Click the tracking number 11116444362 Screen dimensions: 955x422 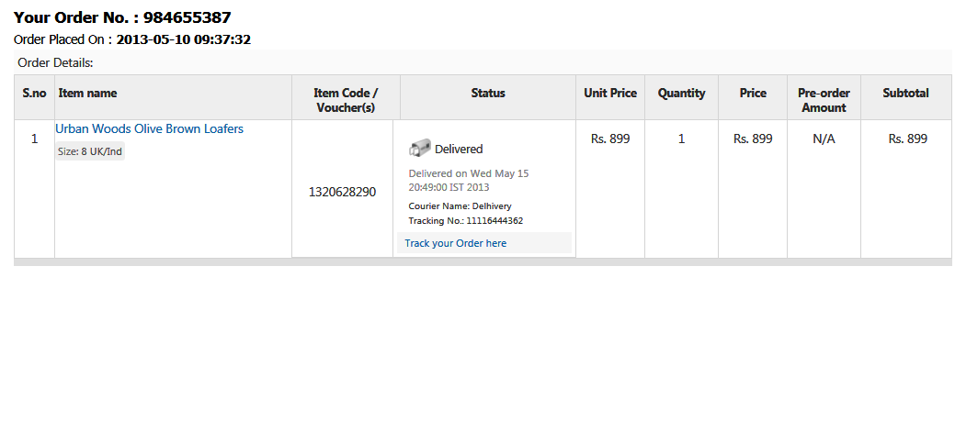point(495,221)
